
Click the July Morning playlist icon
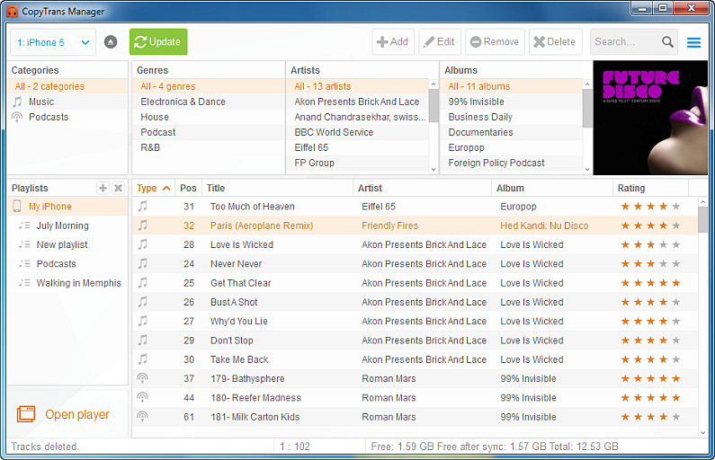point(24,226)
